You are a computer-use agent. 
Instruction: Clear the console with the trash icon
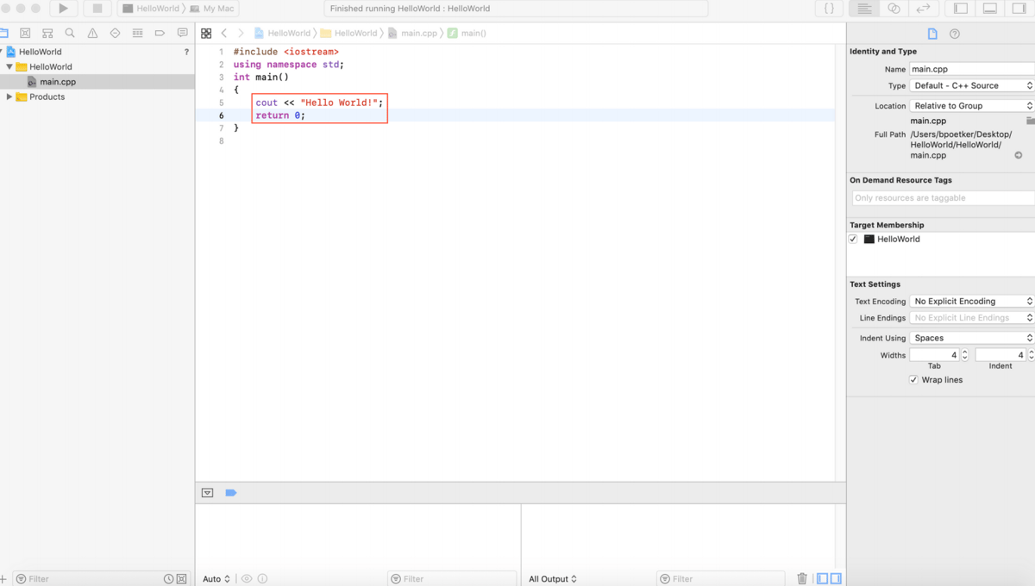802,578
